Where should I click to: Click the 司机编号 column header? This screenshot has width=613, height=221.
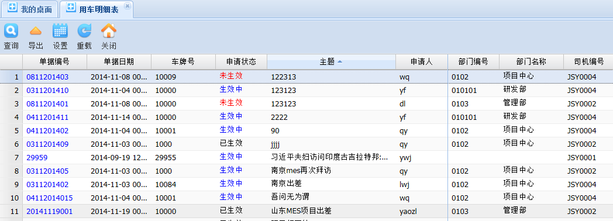pyautogui.click(x=589, y=62)
